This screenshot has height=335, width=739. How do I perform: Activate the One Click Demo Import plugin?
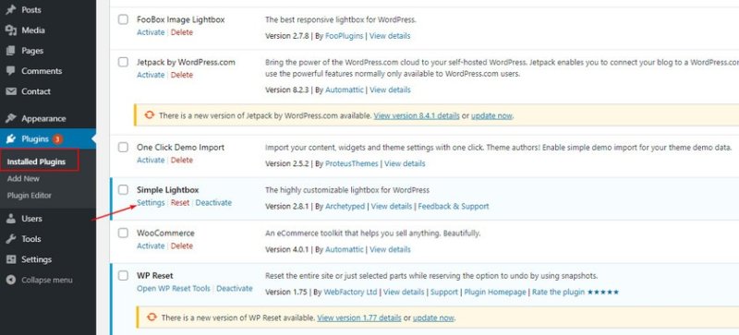point(151,161)
